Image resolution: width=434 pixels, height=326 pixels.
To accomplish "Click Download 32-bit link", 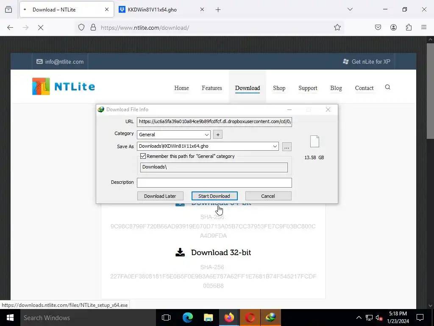I will (x=221, y=253).
